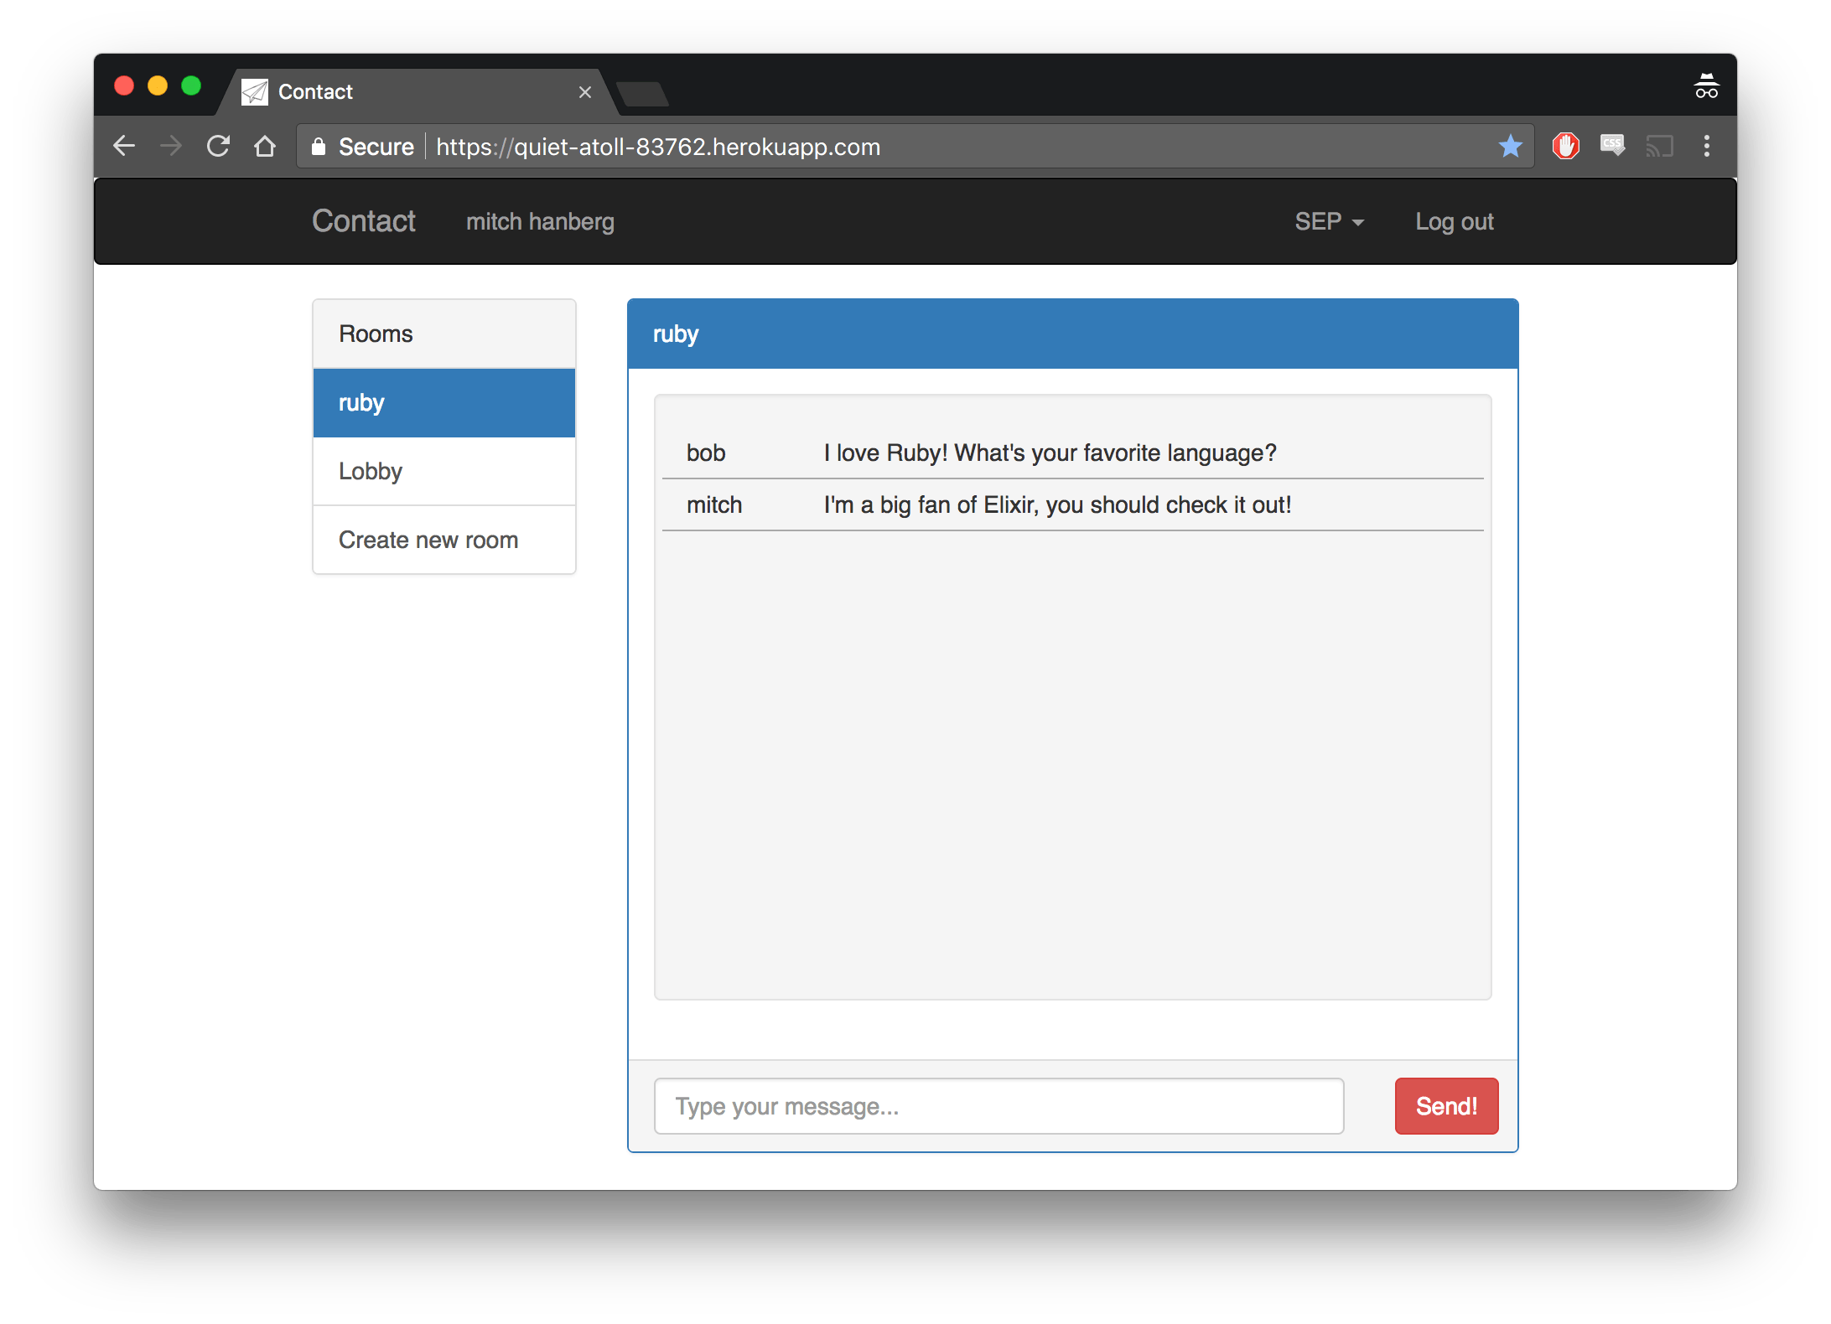
Task: Open the red stop-hand extension icon
Action: coord(1565,146)
